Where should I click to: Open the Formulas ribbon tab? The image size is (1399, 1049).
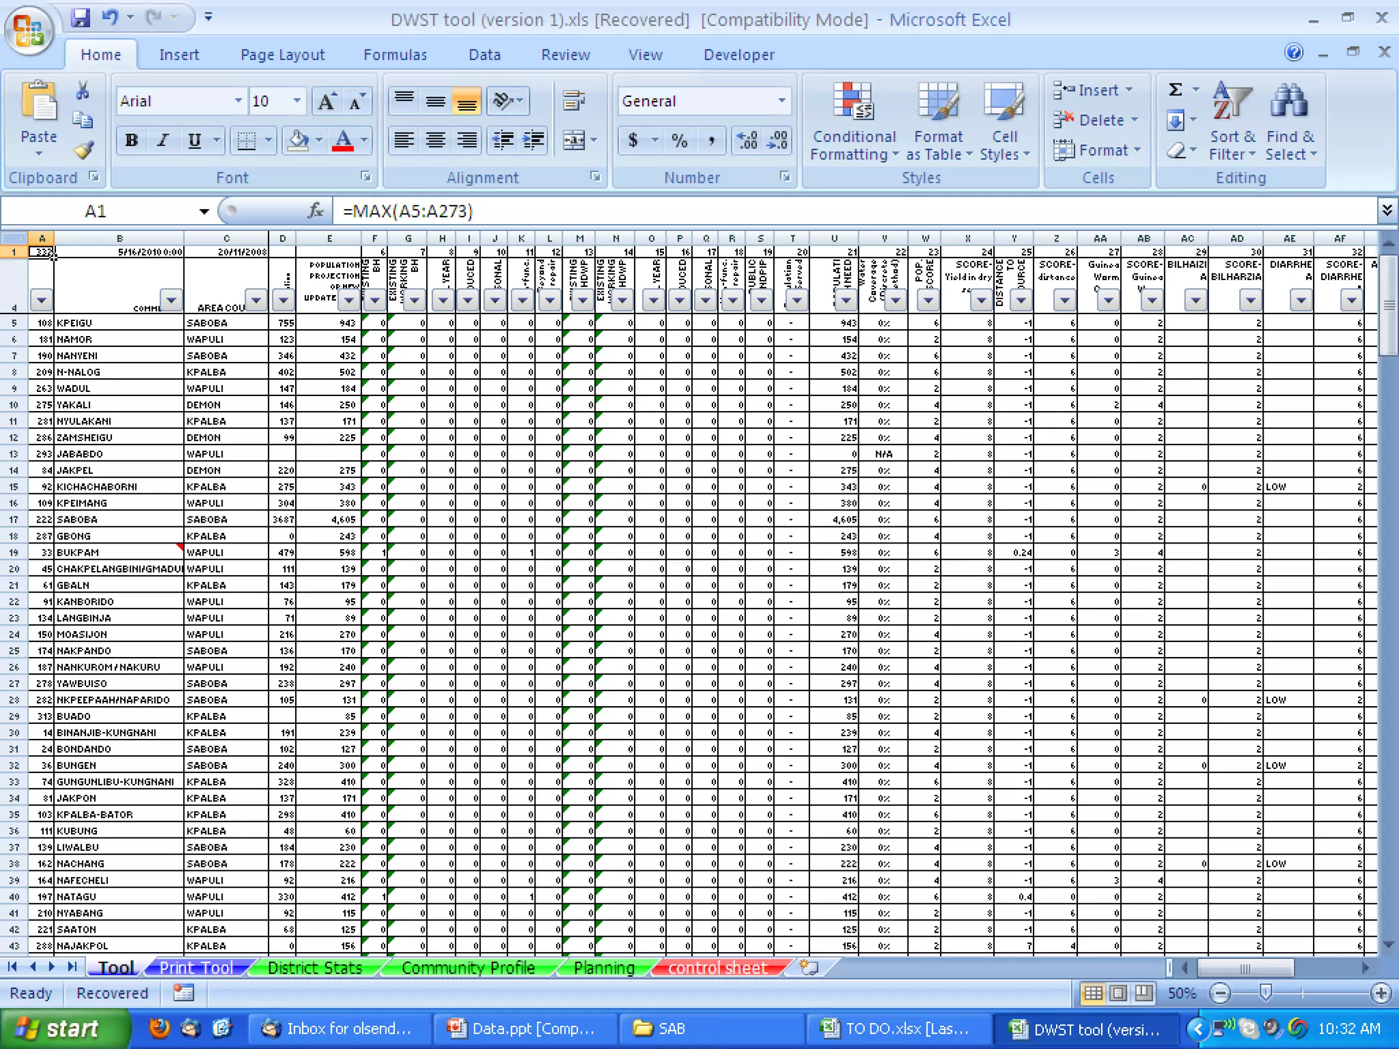click(x=395, y=55)
